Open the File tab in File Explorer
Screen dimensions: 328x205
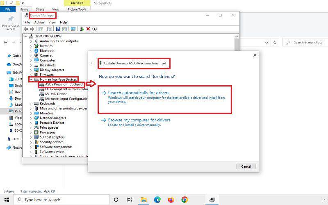(x=8, y=9)
